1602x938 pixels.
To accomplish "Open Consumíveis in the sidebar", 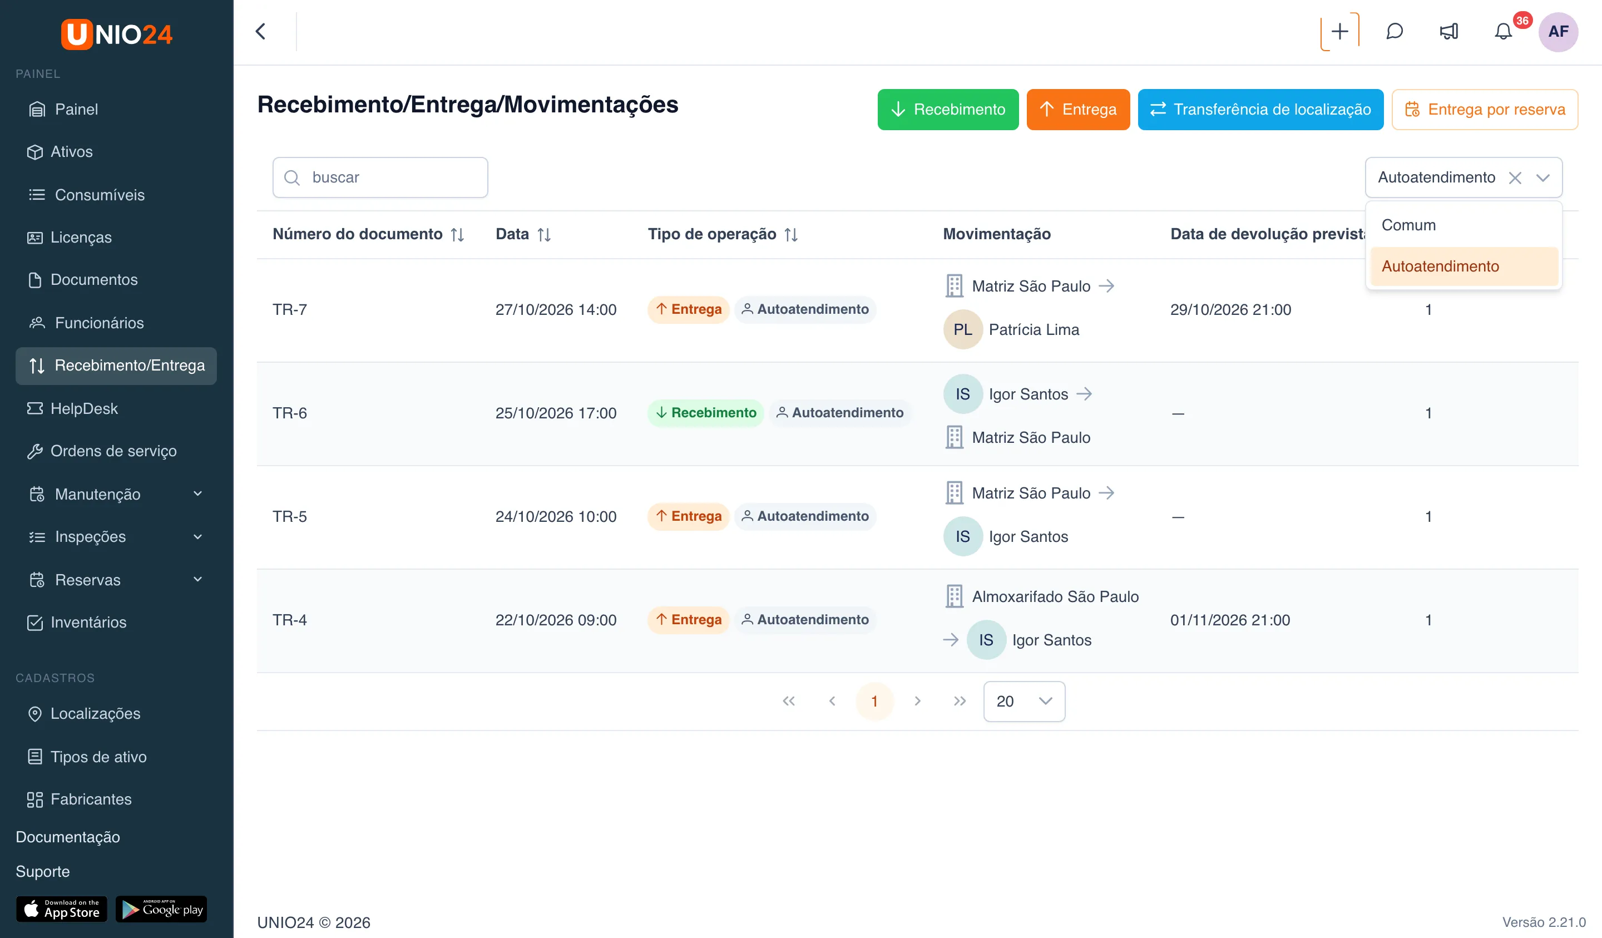I will point(116,195).
